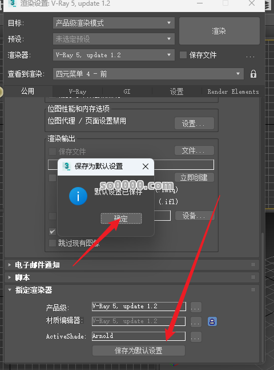Click the save as defaults button
This screenshot has width=274, height=370.
(139, 351)
